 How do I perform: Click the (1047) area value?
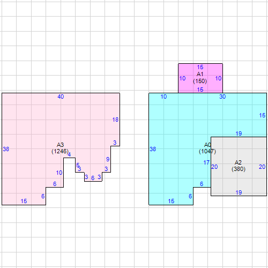tap(207, 151)
